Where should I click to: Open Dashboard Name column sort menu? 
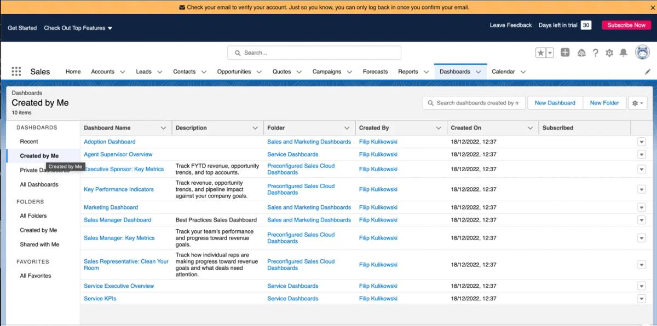click(x=163, y=128)
